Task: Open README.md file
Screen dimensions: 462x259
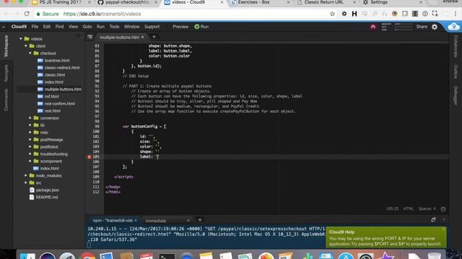Action: 46,197
